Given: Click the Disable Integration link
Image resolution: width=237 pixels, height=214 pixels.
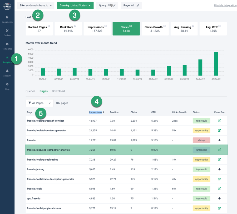Looking at the screenshot, I should tap(225, 6).
